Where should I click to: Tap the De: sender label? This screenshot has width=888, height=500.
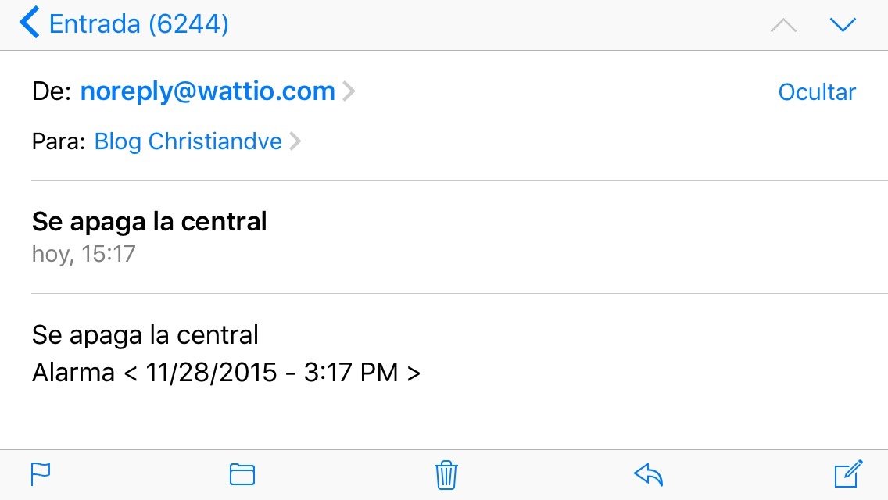coord(52,91)
